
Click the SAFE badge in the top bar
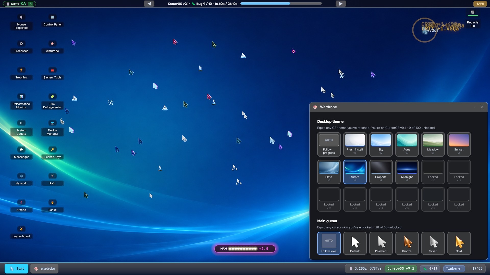(x=480, y=4)
